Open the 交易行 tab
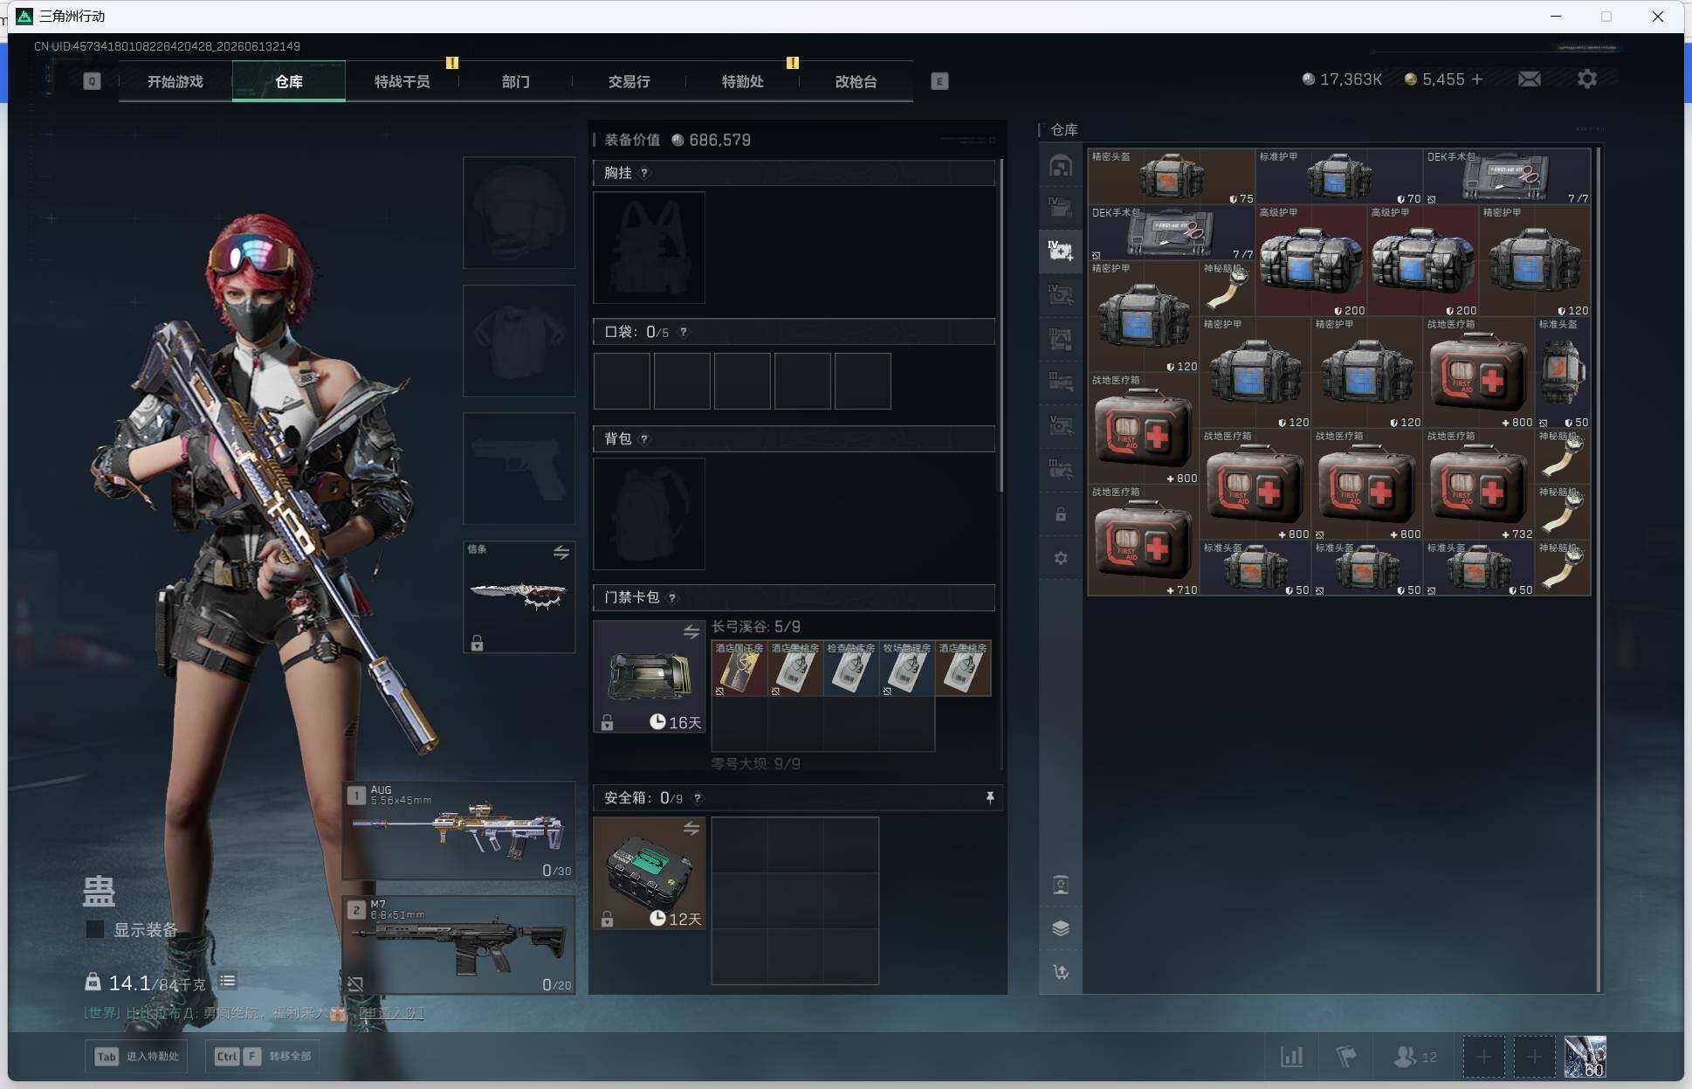1692x1089 pixels. (629, 81)
